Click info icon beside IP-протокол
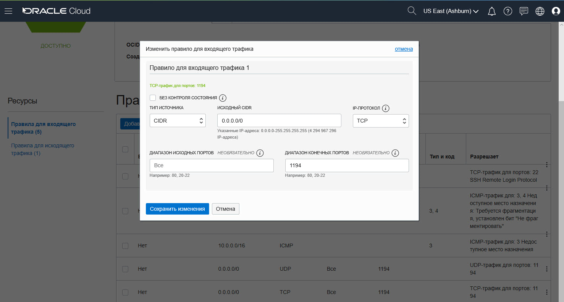The image size is (564, 302). pyautogui.click(x=386, y=108)
